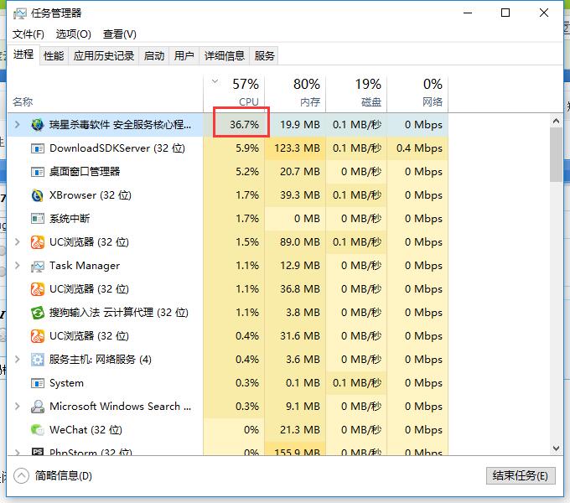Expand the Task Manager process group

pos(17,266)
